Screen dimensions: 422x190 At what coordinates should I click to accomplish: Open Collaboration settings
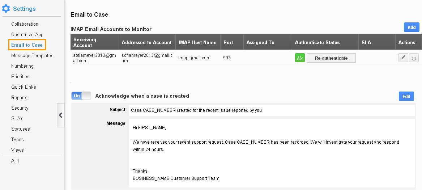click(x=25, y=24)
